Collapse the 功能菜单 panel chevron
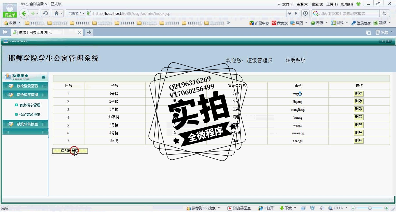This screenshot has height=212, width=396. tap(43, 77)
